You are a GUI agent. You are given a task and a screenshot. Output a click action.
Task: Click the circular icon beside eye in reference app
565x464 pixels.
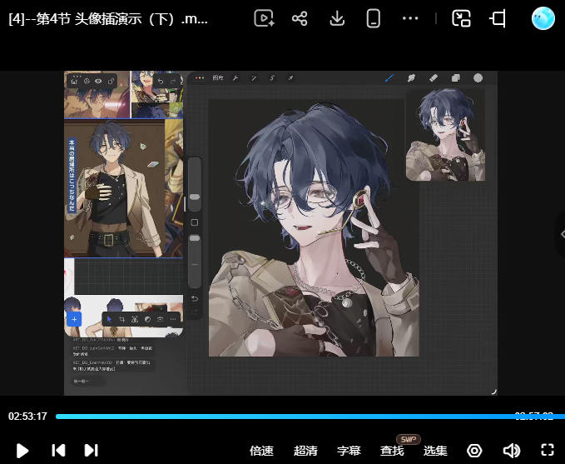pos(87,81)
